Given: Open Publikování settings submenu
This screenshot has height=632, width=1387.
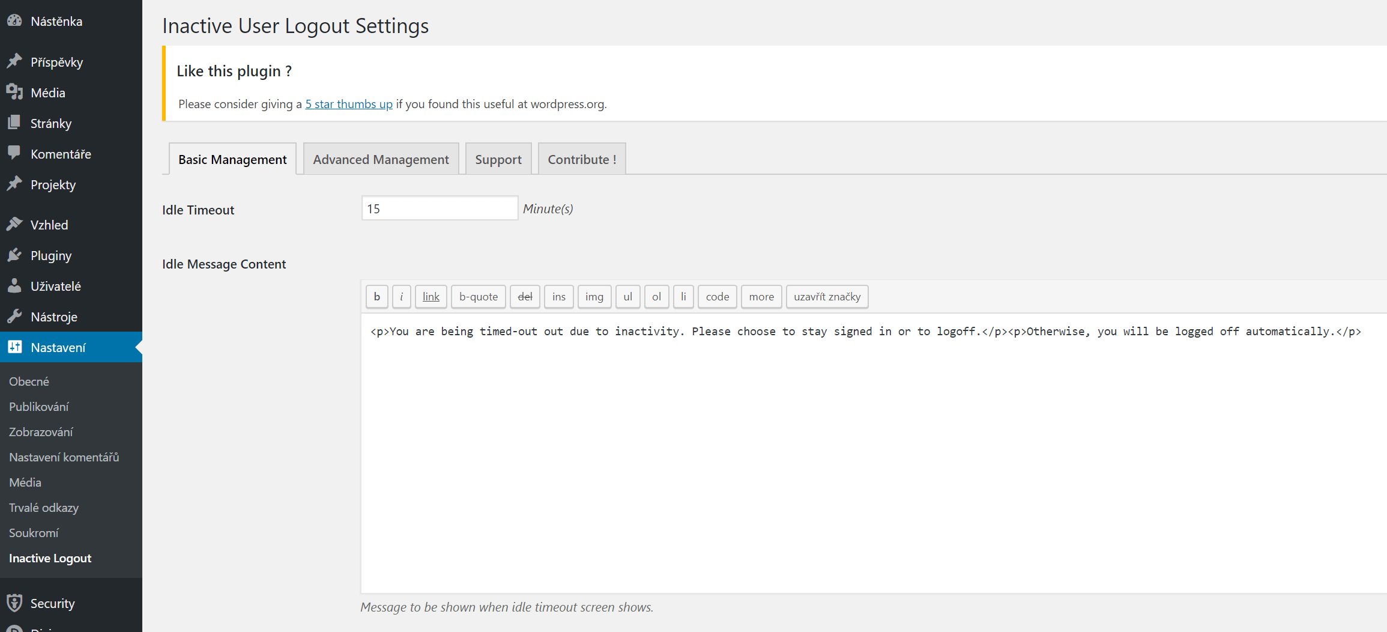Looking at the screenshot, I should 39,407.
